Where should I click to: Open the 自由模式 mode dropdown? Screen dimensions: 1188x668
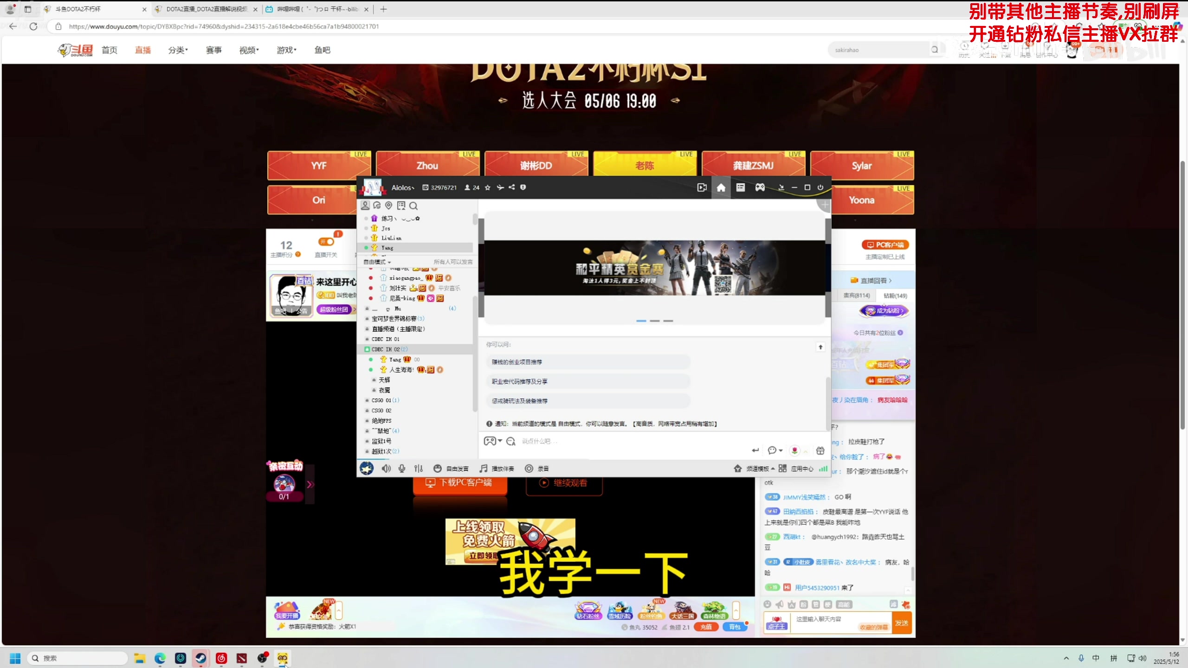point(377,262)
